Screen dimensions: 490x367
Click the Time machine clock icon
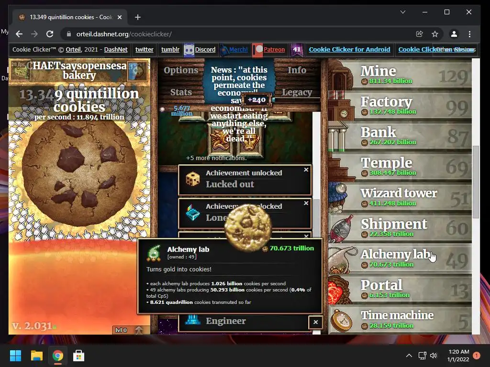click(342, 321)
